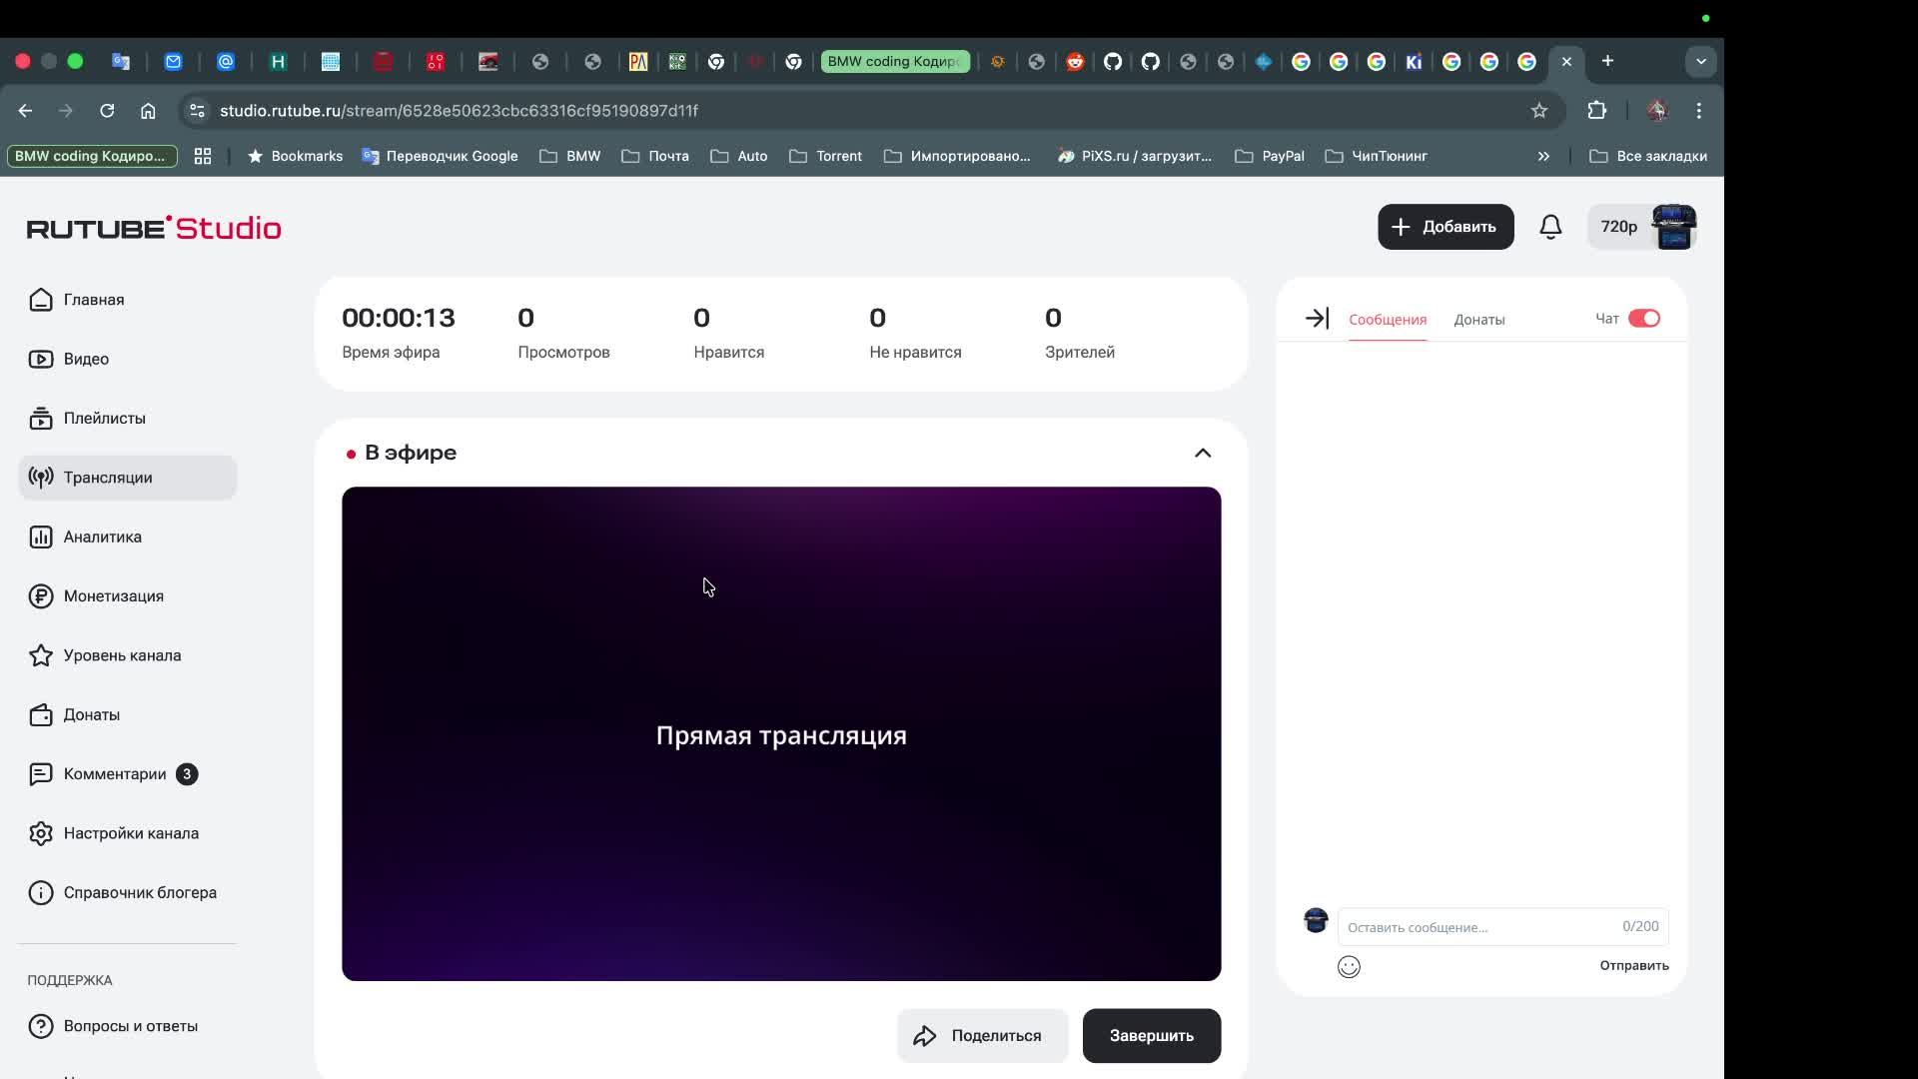The width and height of the screenshot is (1918, 1079).
Task: Open the browser tab search dropdown
Action: pyautogui.click(x=1700, y=61)
